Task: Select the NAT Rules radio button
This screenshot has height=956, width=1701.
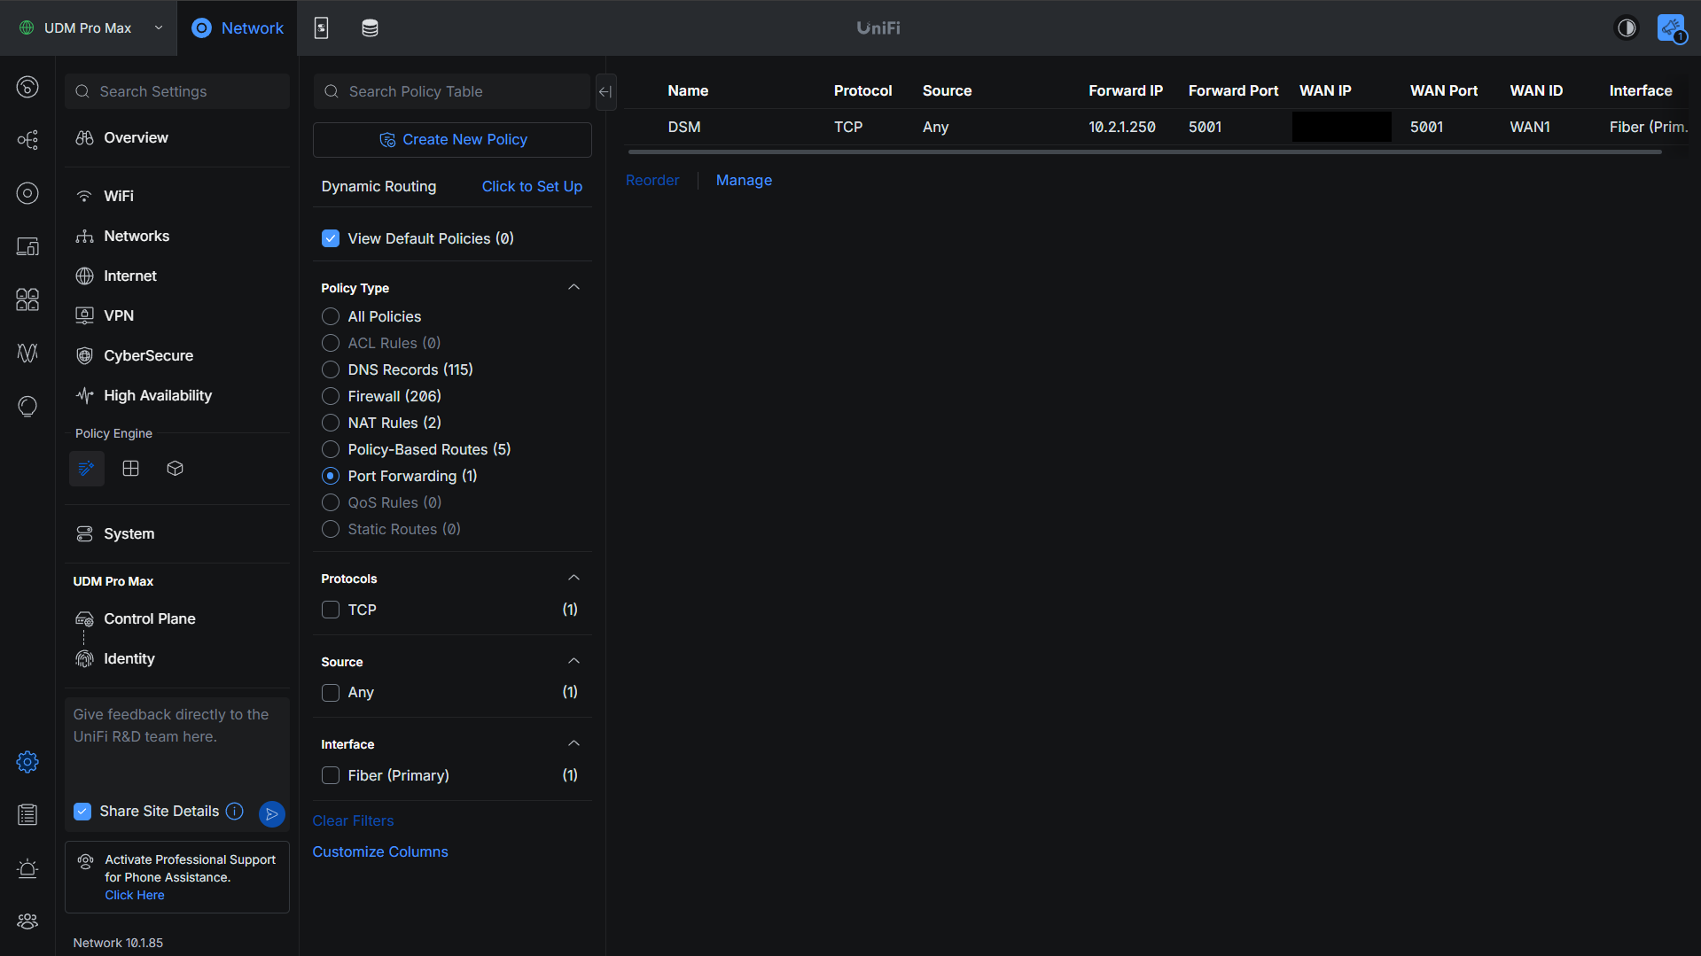Action: [x=331, y=423]
